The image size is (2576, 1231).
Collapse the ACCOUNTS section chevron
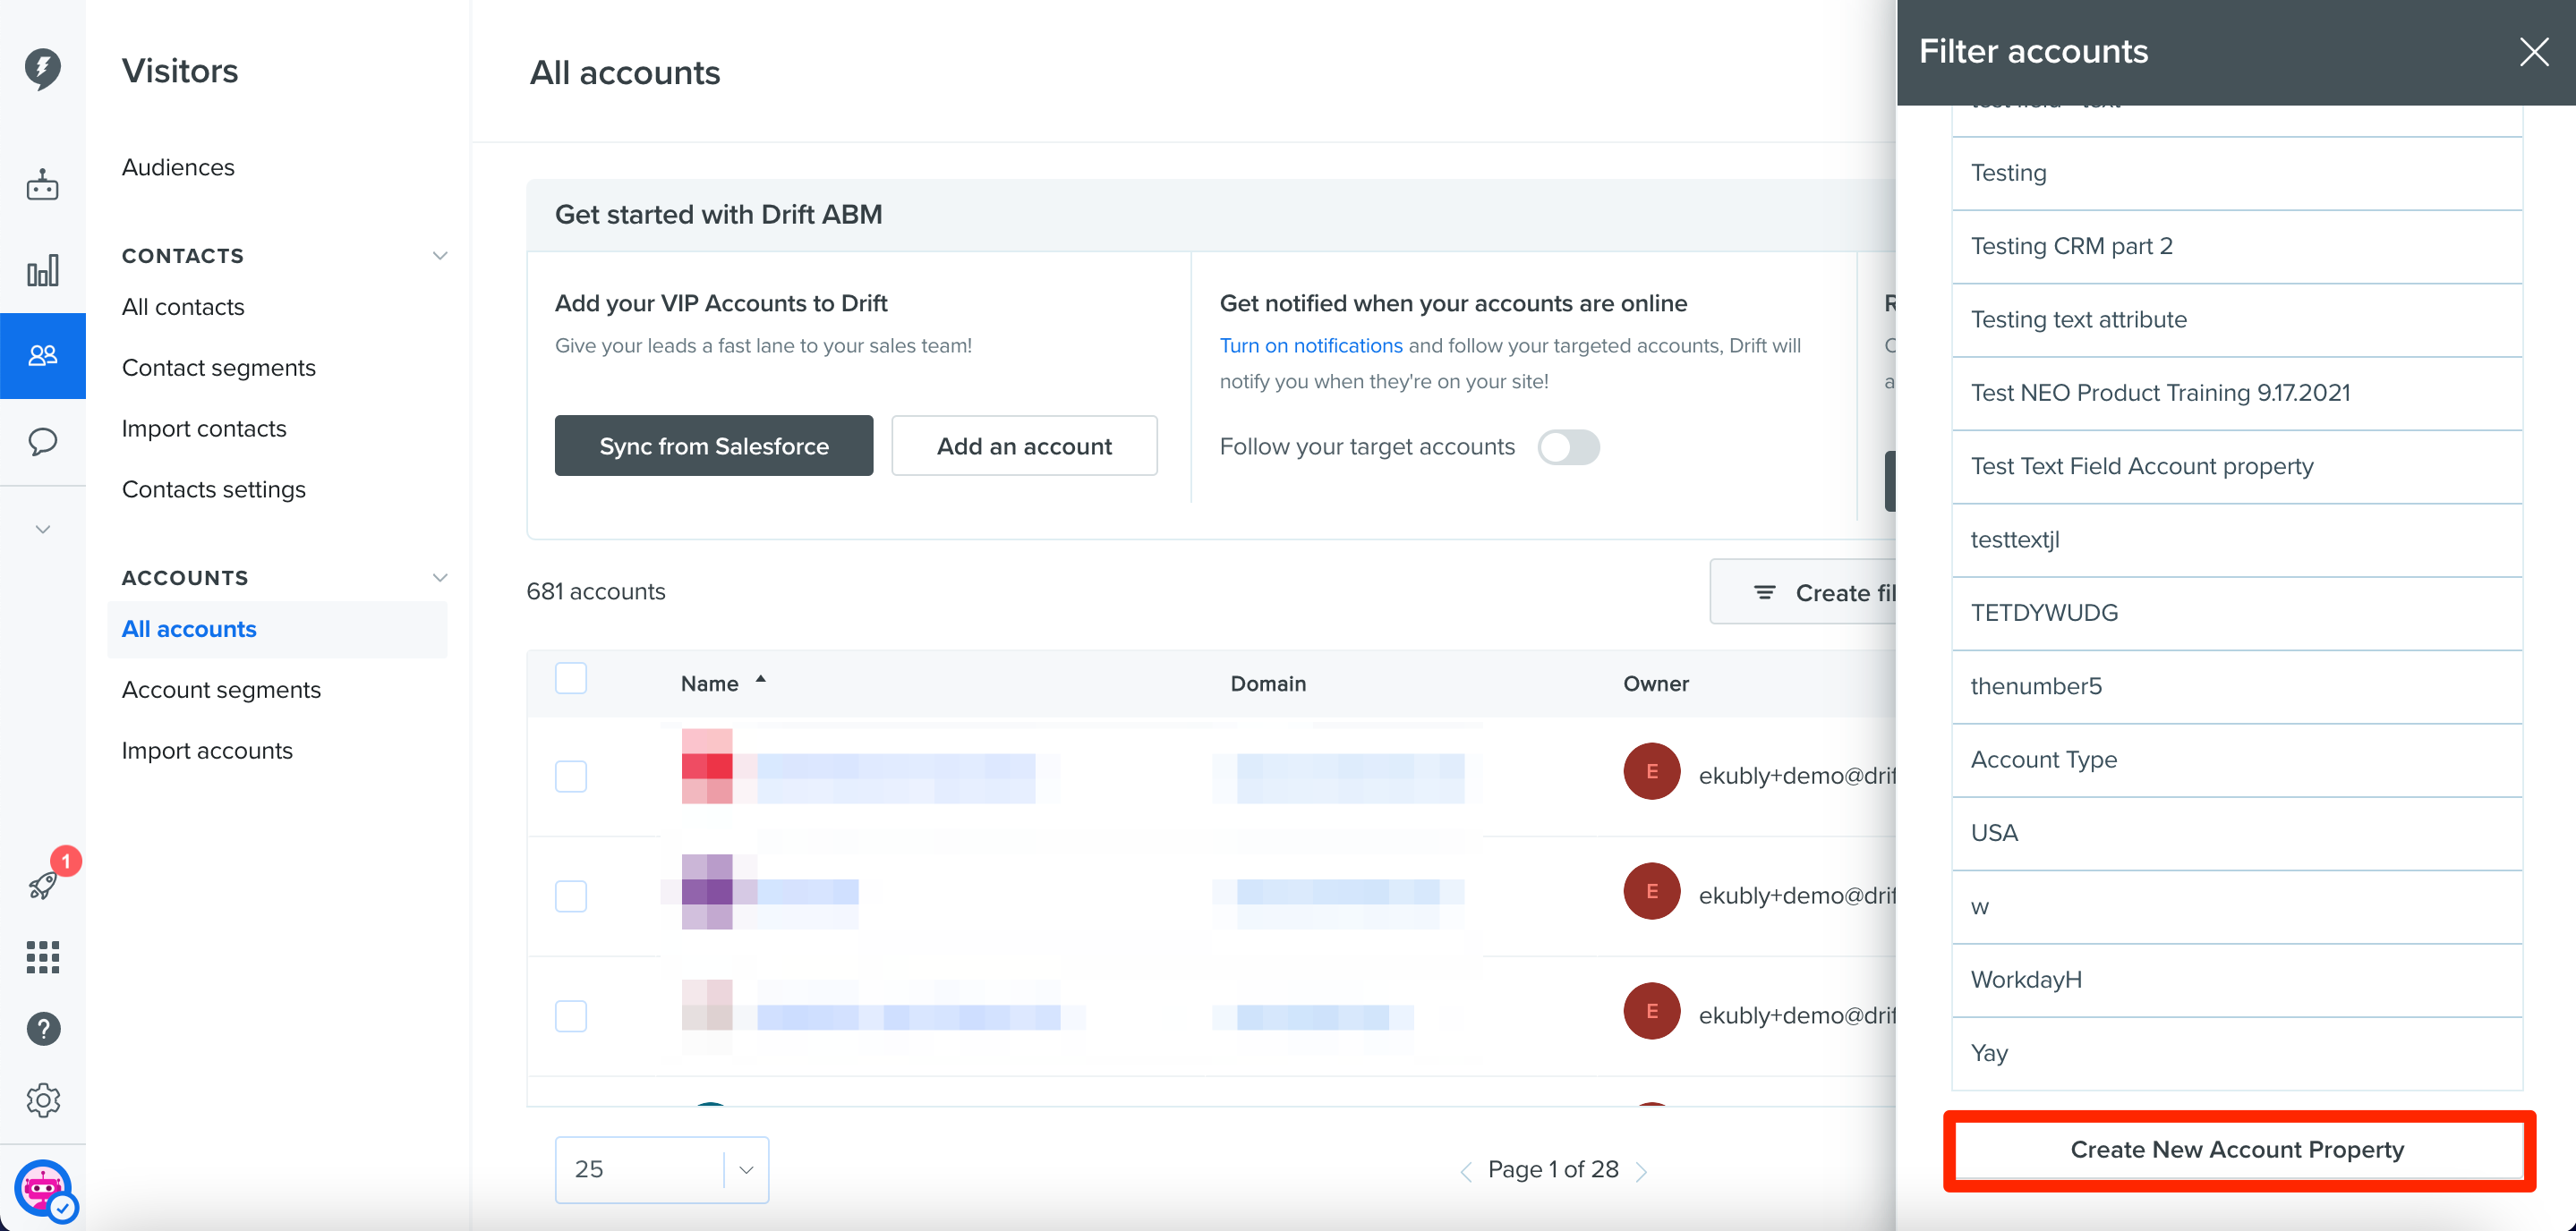pos(440,578)
